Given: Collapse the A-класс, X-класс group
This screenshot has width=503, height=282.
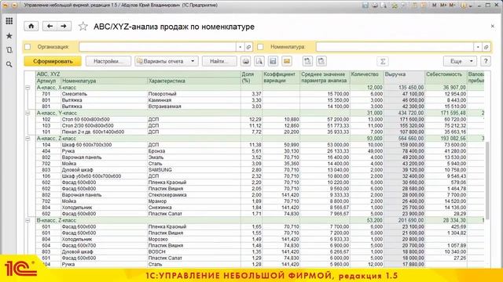Looking at the screenshot, I should pos(28,88).
